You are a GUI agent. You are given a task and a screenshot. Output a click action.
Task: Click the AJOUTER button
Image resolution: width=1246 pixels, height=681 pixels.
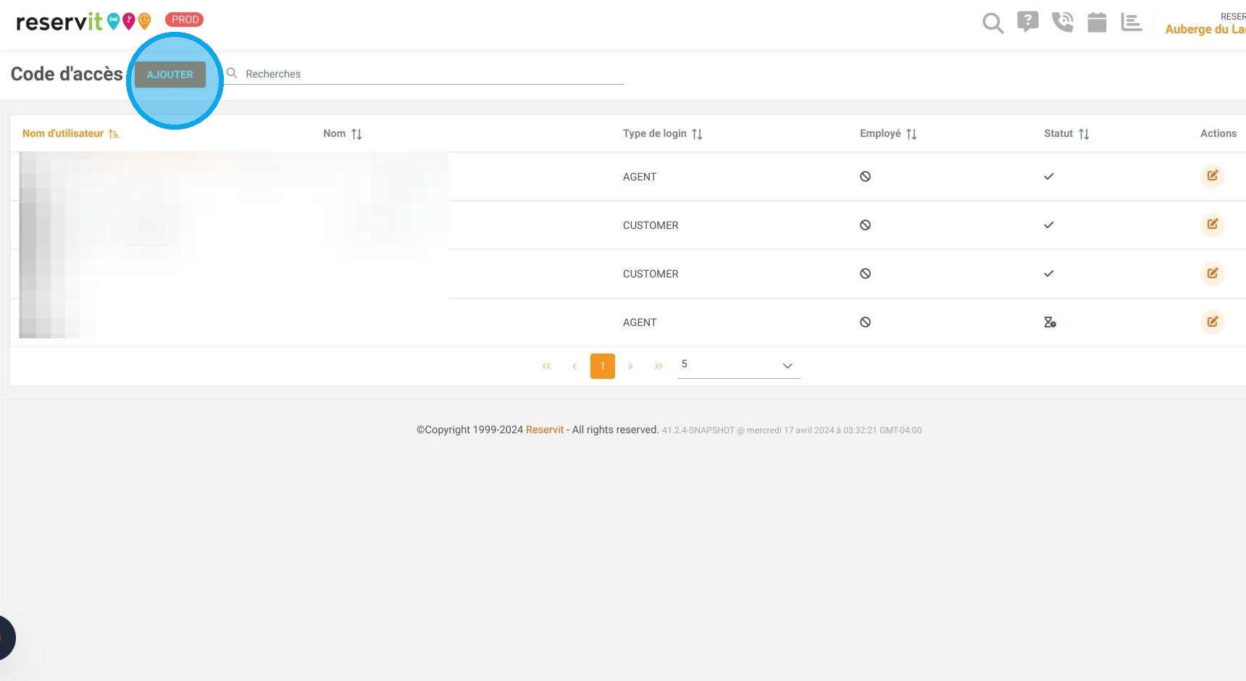click(170, 75)
